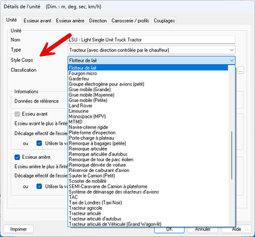Choose 'Remorque de tour de parc éolien'
Screen dimensions: 255x237
point(148,160)
